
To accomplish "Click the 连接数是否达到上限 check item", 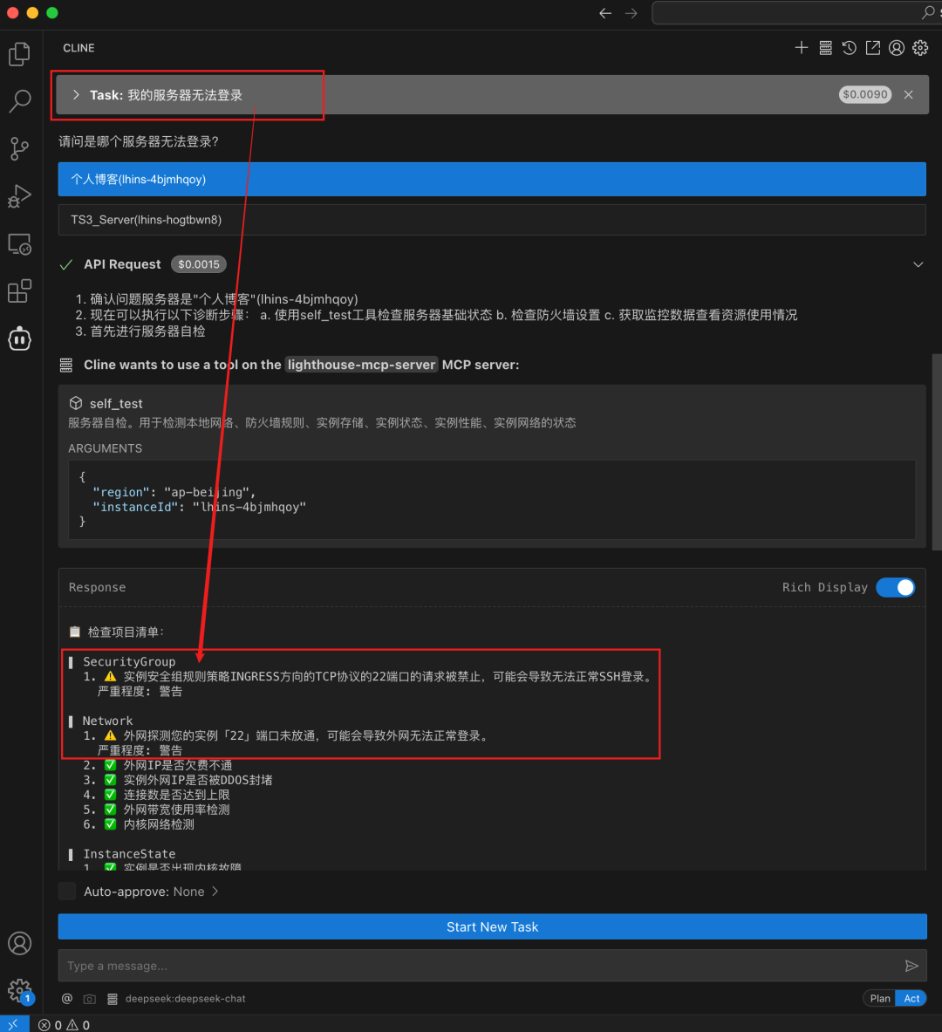I will click(x=176, y=795).
